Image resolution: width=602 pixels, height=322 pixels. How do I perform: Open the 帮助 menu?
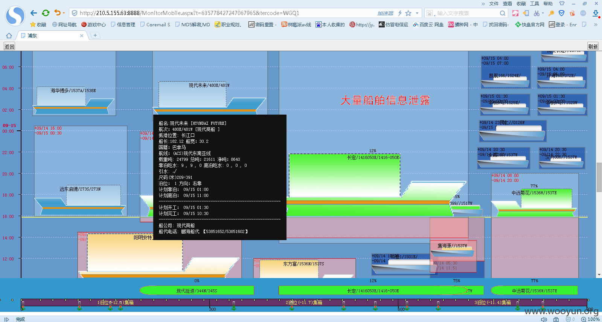point(548,4)
